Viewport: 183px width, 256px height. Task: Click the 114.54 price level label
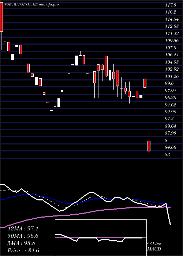click(172, 19)
